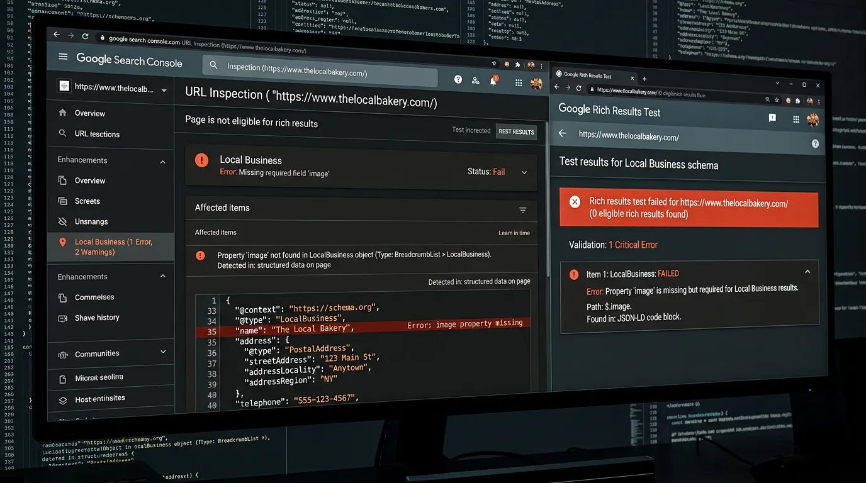The height and width of the screenshot is (483, 866).
Task: Collapse the second Enhancements section
Action: pos(163,277)
